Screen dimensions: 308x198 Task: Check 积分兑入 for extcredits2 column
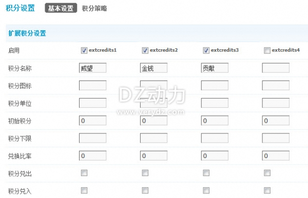(145, 190)
